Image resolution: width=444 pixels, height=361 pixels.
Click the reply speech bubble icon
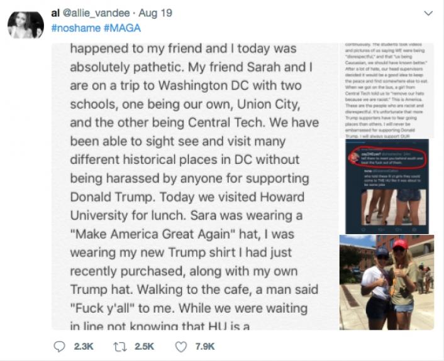(60, 345)
